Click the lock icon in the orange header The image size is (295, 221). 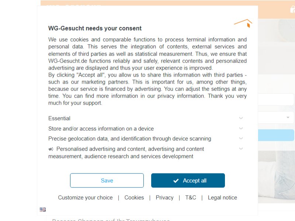point(292,10)
